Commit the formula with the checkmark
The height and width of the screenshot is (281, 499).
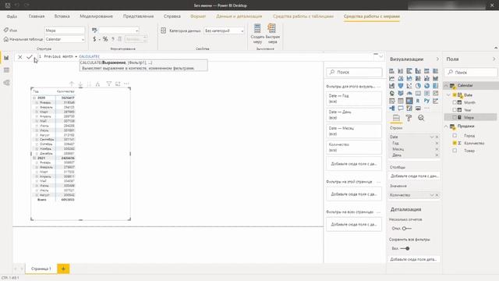tap(30, 57)
